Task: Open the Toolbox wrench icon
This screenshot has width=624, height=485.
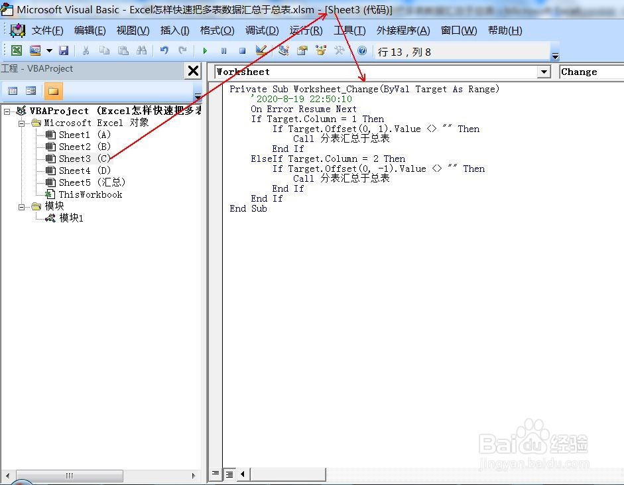Action: click(x=339, y=50)
